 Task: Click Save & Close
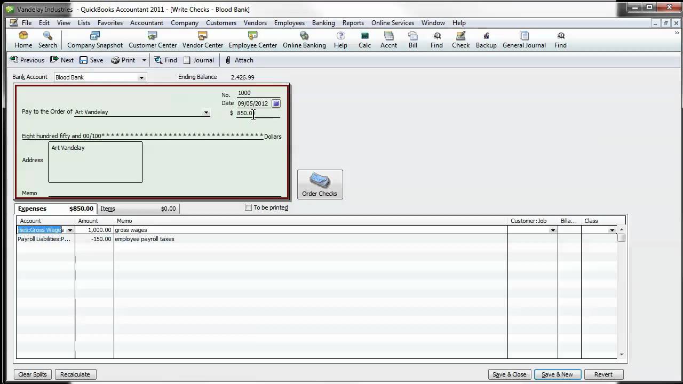click(509, 374)
